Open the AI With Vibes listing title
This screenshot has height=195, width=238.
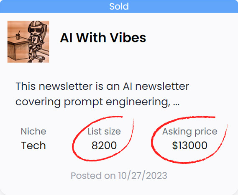(x=103, y=38)
